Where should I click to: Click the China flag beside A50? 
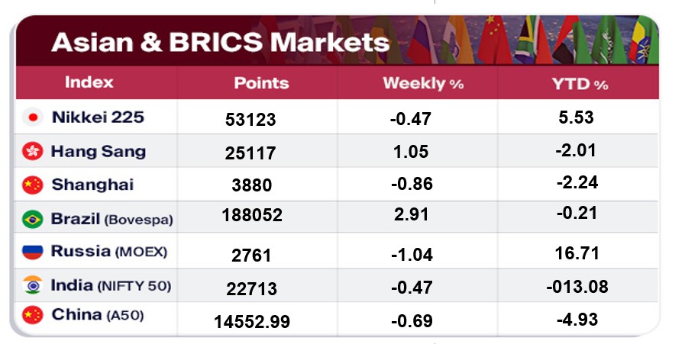click(32, 315)
